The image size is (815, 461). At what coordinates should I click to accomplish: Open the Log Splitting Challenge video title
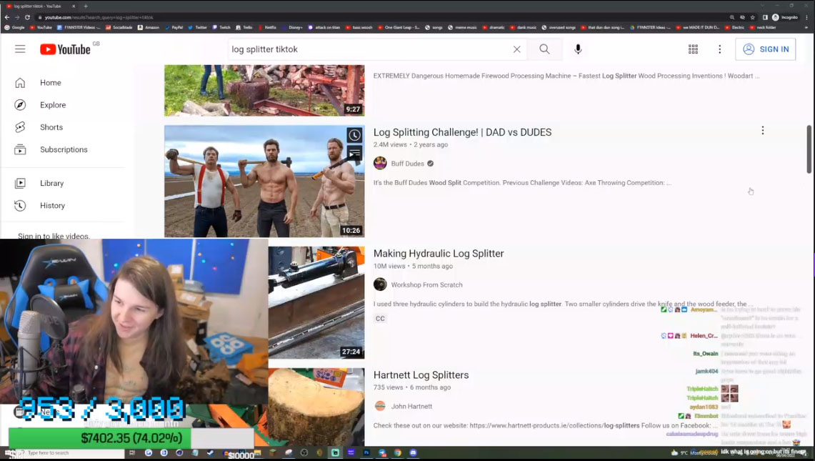pyautogui.click(x=463, y=133)
